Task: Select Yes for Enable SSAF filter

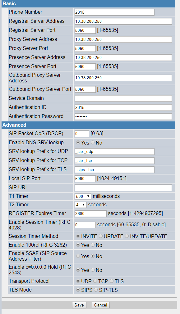Action: click(x=78, y=256)
